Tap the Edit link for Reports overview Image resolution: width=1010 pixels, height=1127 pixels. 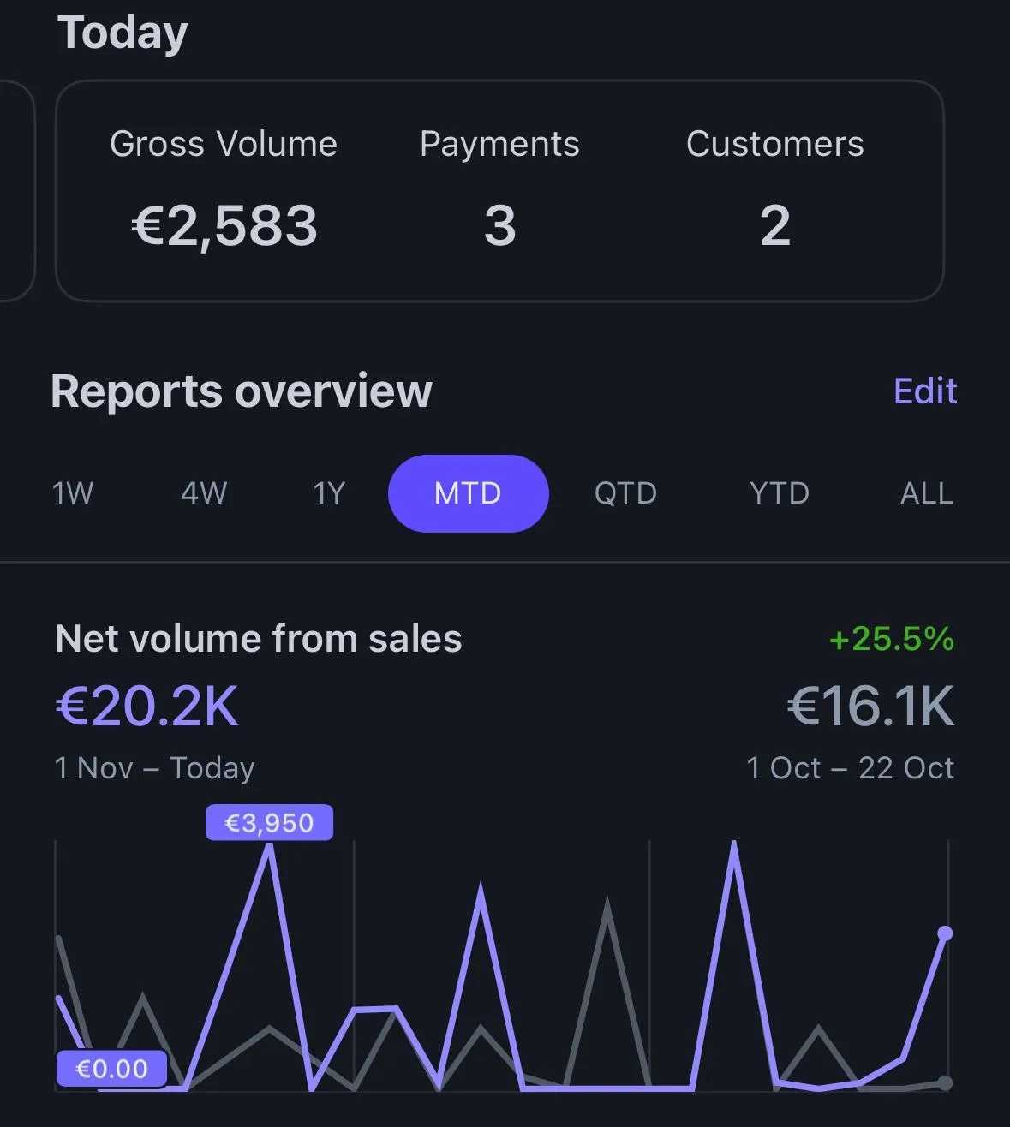tap(925, 391)
